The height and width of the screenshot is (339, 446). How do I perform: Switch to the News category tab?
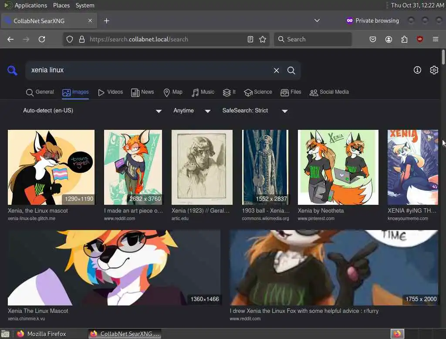point(142,92)
